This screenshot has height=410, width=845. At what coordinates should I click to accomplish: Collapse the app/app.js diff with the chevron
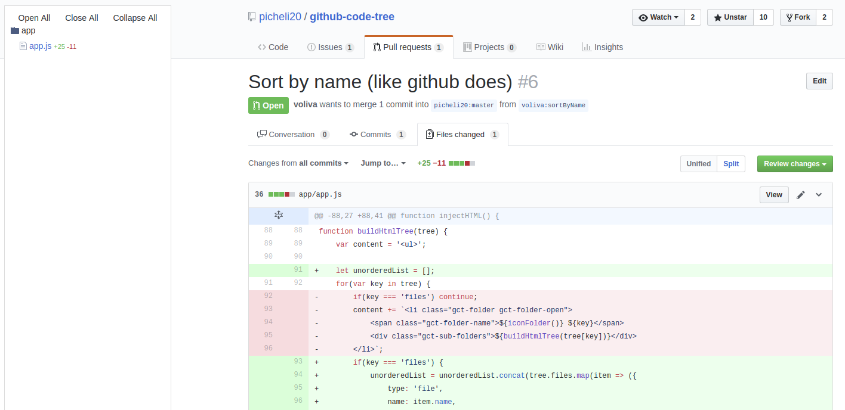click(819, 195)
